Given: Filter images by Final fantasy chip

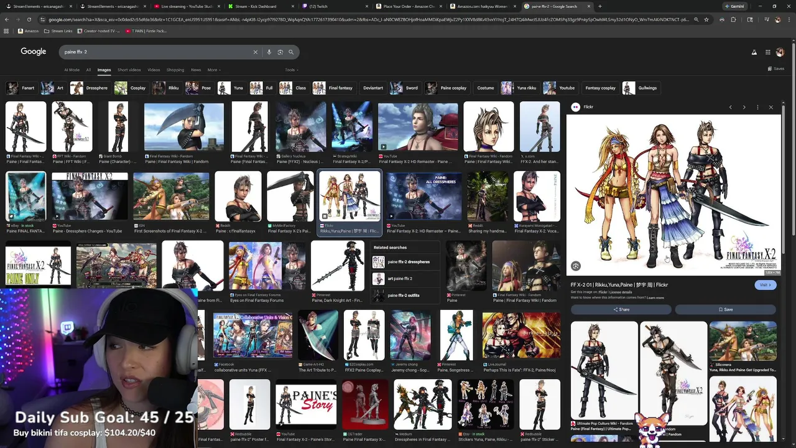Looking at the screenshot, I should 333,88.
